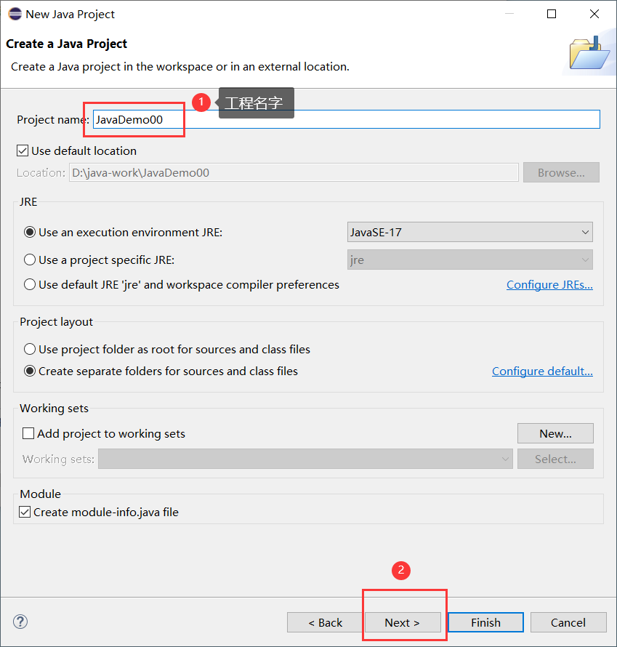Click the Select... working sets button
617x647 pixels.
pos(555,459)
